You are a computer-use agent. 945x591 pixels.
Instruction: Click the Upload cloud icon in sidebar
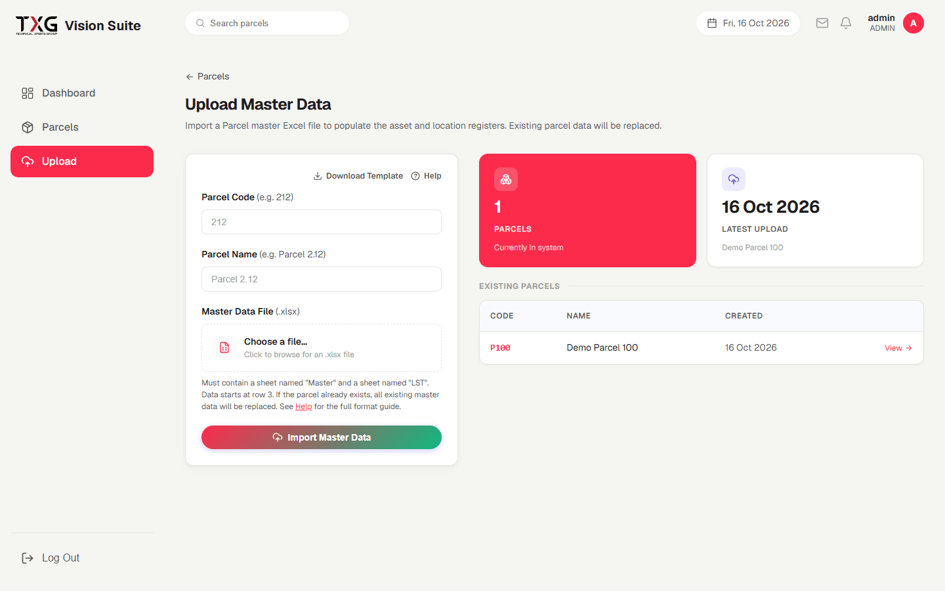[28, 162]
